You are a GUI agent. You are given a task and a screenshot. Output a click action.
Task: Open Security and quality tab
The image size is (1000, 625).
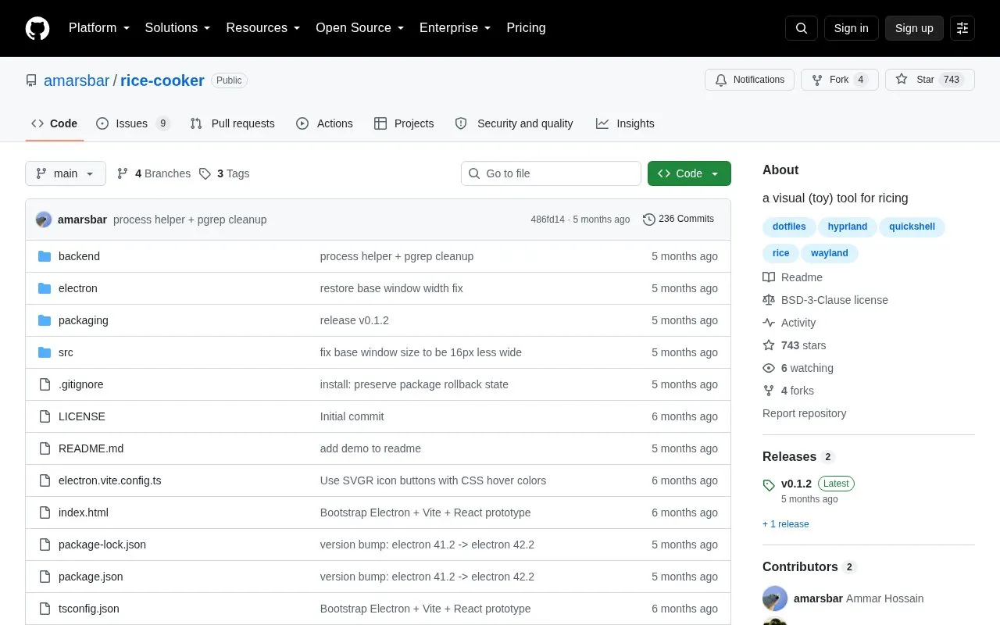(x=514, y=123)
